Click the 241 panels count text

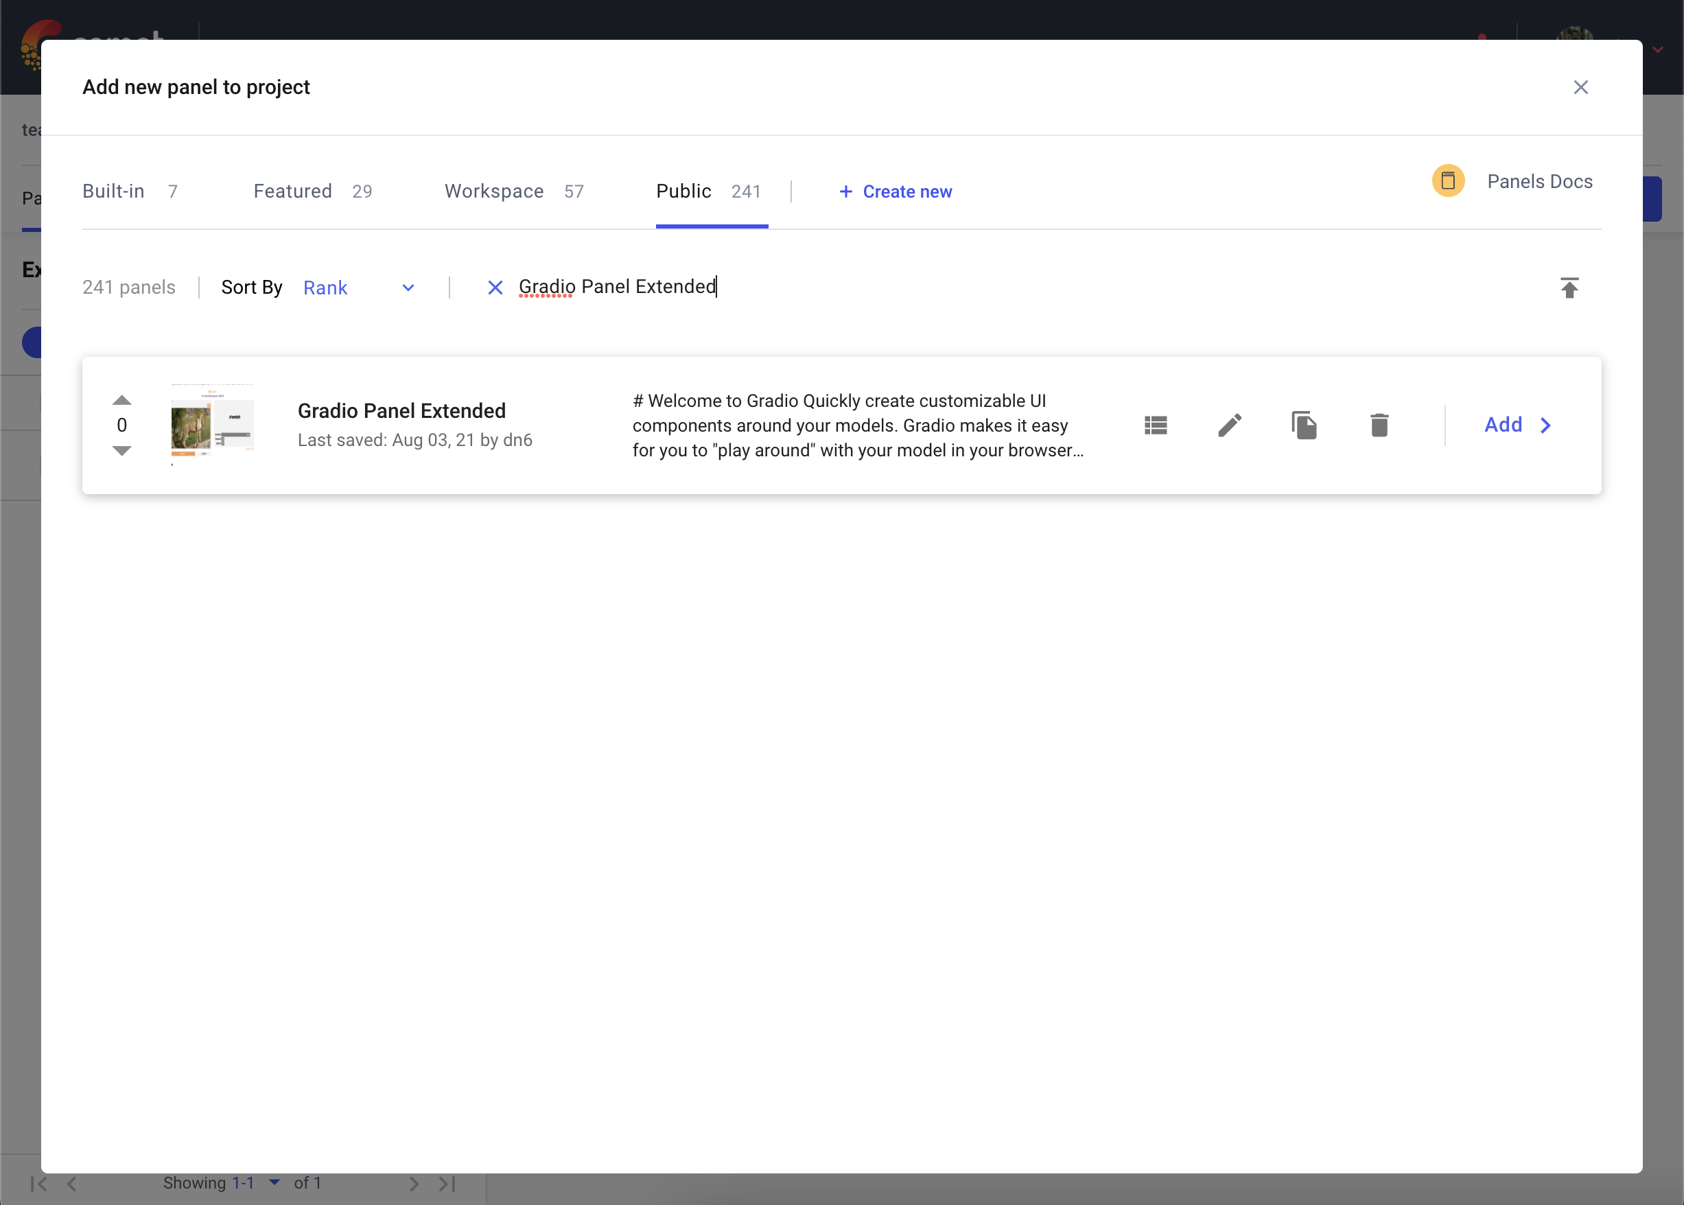[129, 288]
